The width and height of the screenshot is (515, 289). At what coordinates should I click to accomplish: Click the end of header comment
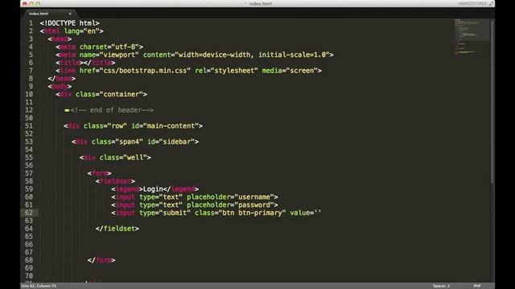click(112, 110)
